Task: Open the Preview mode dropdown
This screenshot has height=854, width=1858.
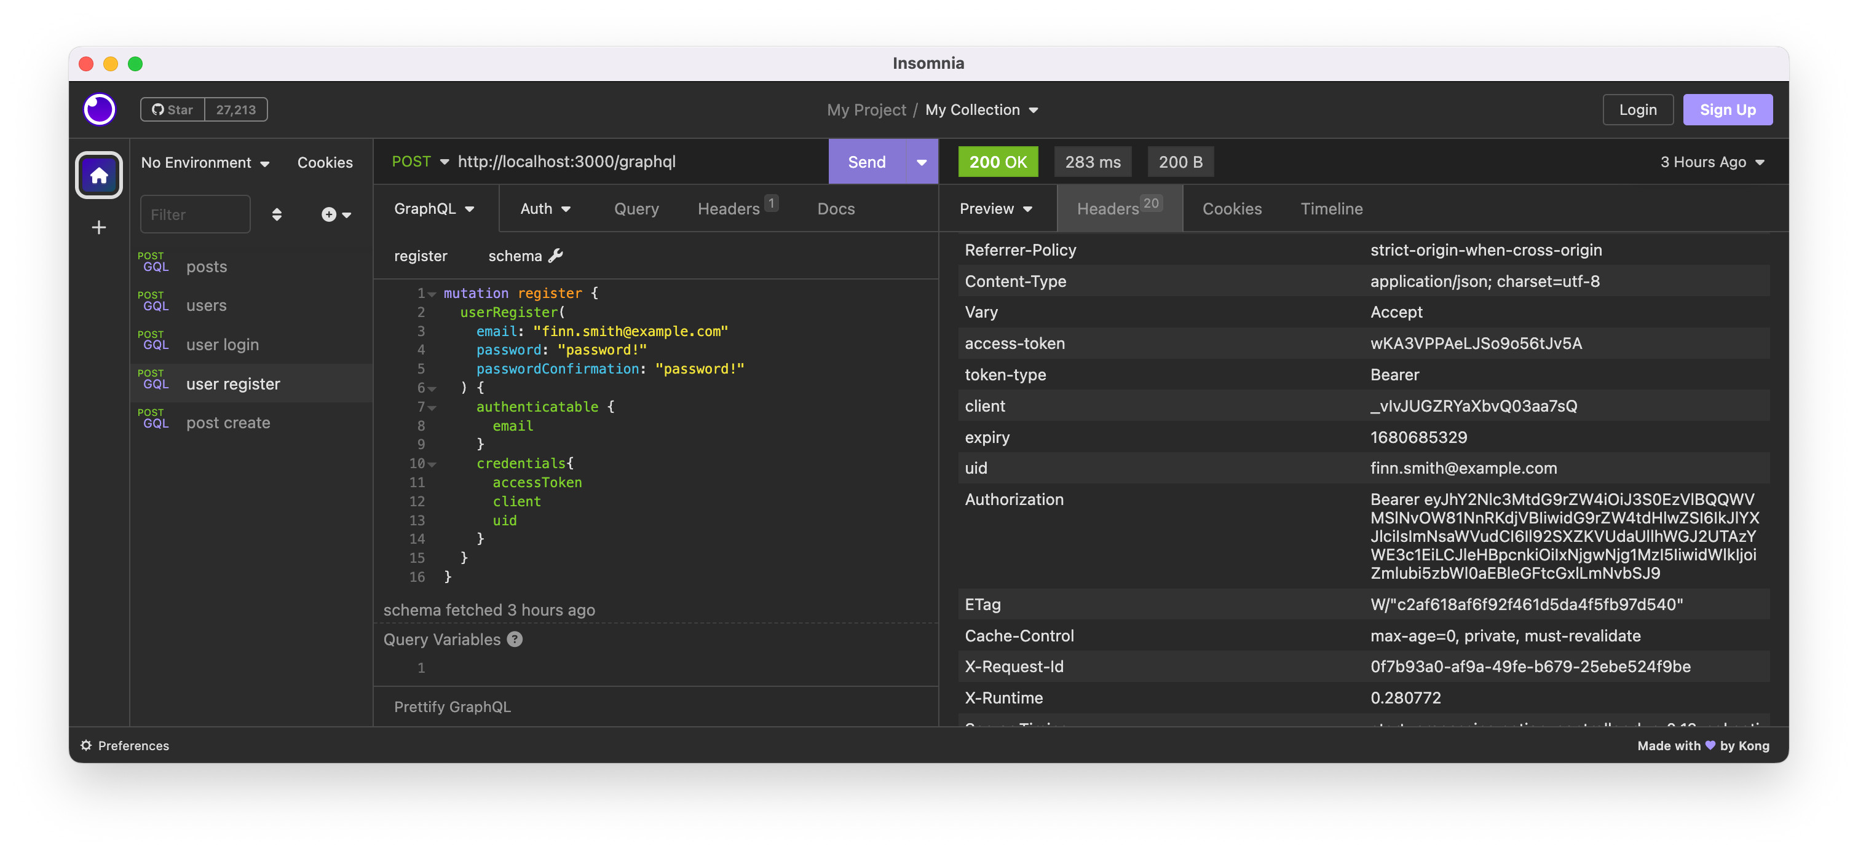Action: click(995, 208)
